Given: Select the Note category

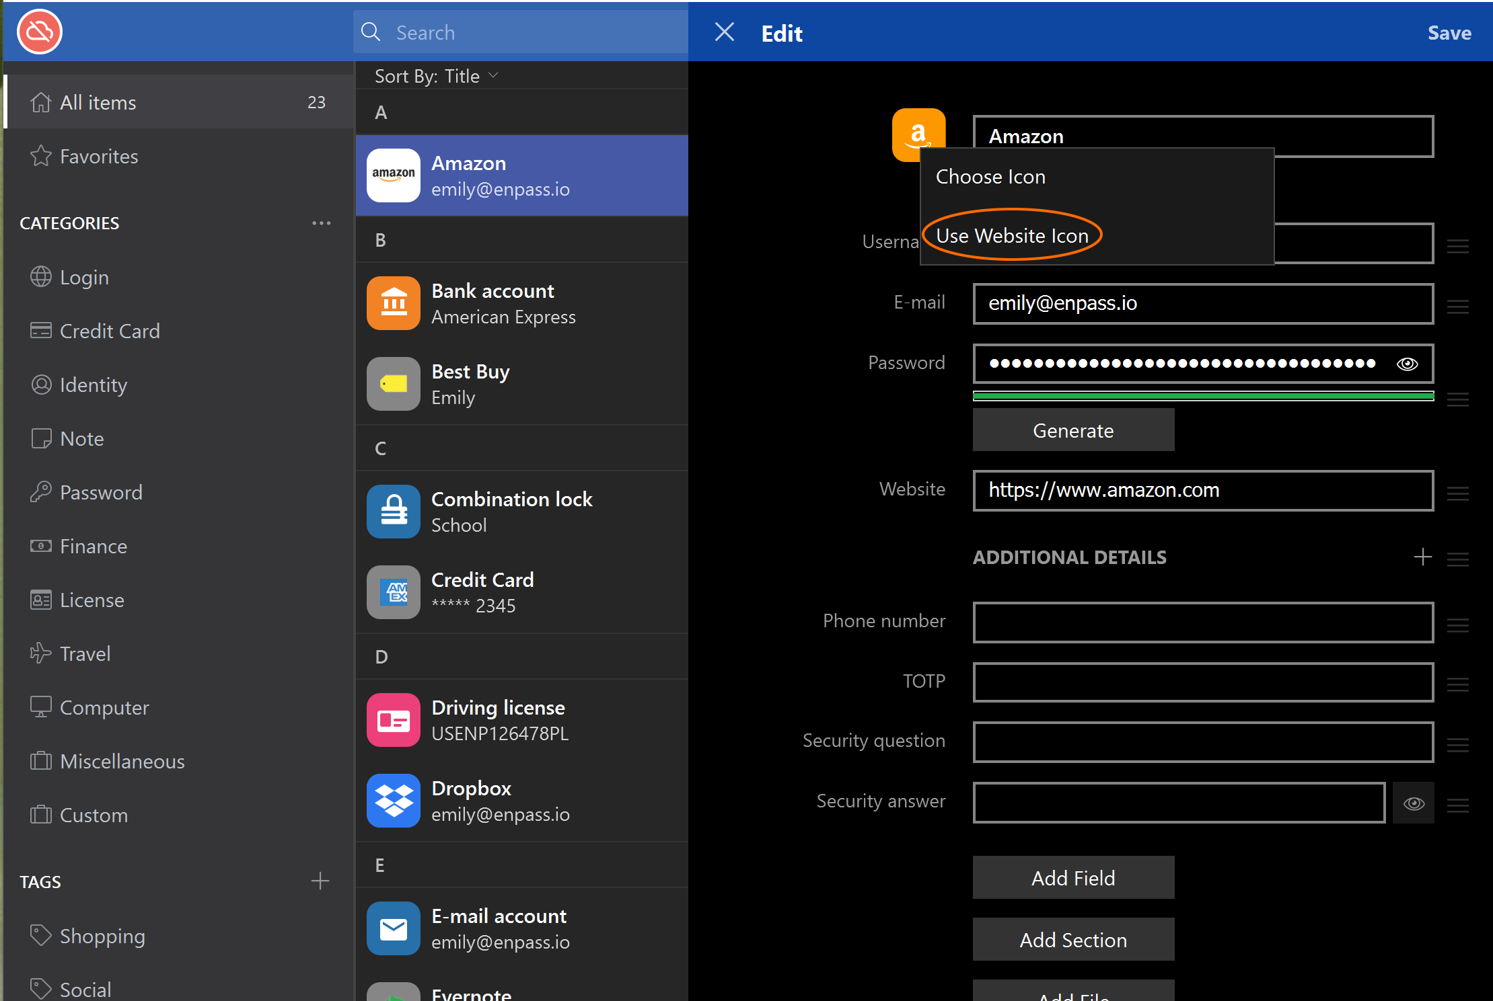Looking at the screenshot, I should pyautogui.click(x=178, y=438).
